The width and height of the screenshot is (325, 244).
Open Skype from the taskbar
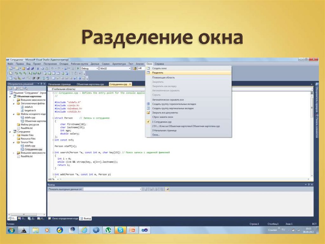point(120,230)
